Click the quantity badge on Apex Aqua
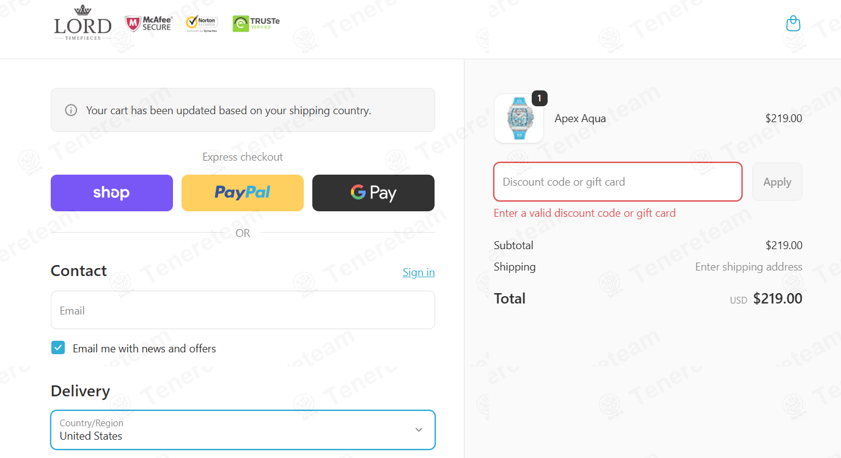 point(540,98)
